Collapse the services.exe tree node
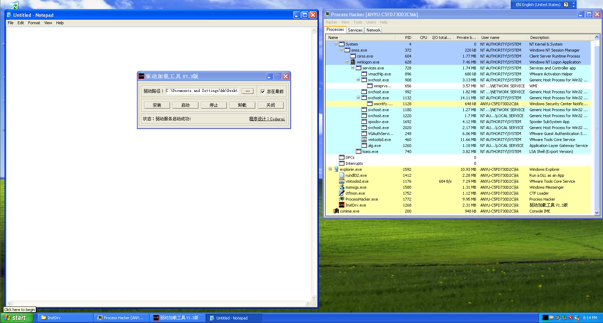The width and height of the screenshot is (603, 323). (353, 68)
